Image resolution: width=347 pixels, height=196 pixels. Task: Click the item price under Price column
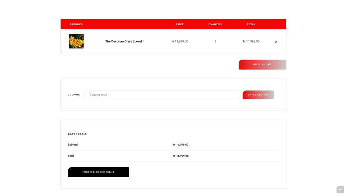(x=180, y=42)
